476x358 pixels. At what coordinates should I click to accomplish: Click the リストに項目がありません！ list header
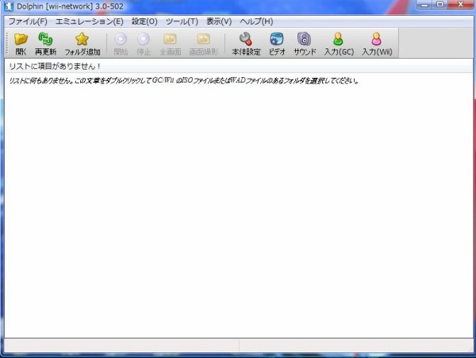click(x=239, y=66)
